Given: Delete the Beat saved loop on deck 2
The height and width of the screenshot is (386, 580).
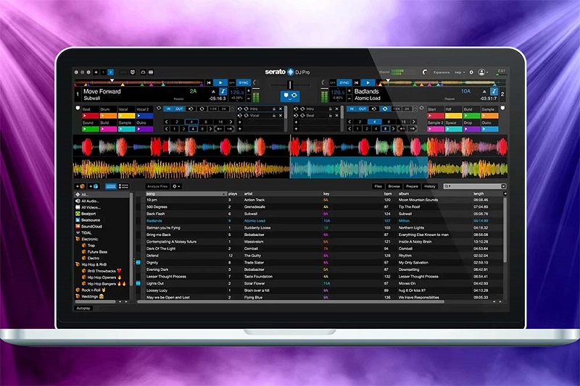Looking at the screenshot, I should coord(336,116).
